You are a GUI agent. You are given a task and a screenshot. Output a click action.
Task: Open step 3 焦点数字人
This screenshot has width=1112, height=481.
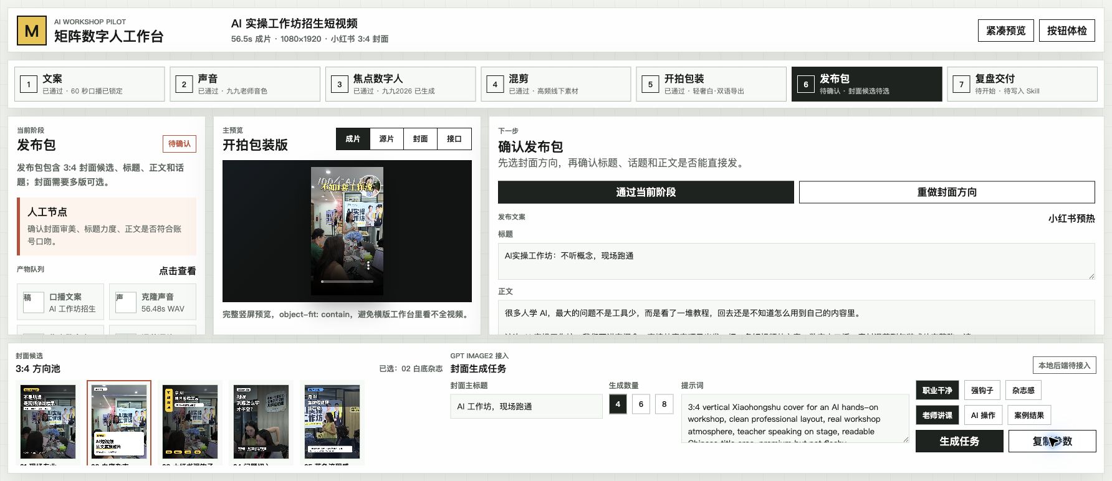[400, 84]
